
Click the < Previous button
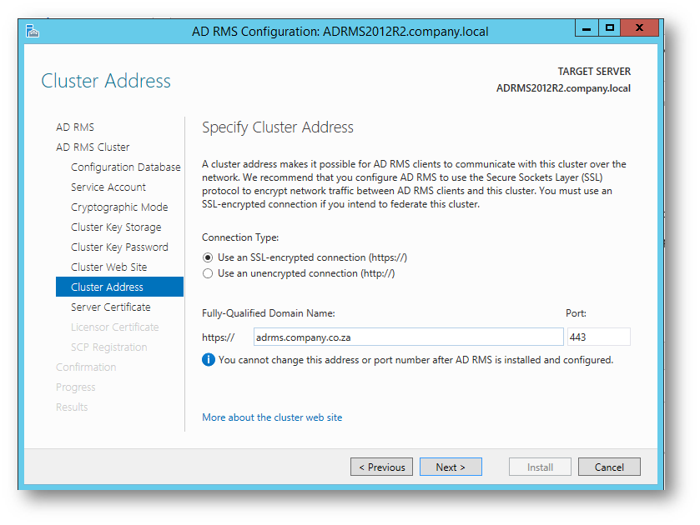pyautogui.click(x=381, y=467)
